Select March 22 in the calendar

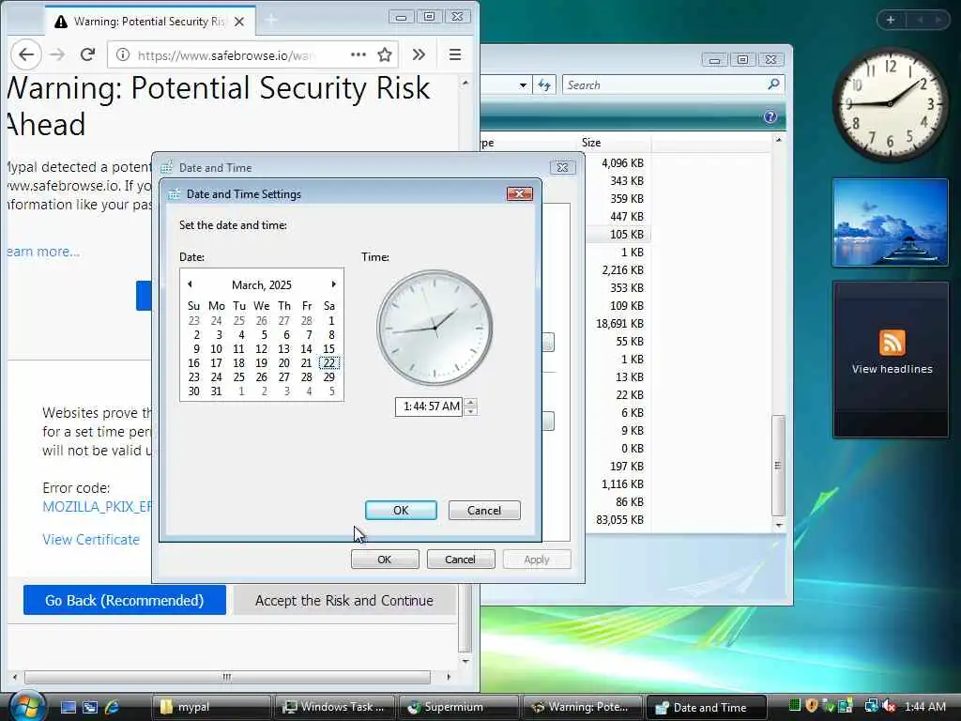pos(329,363)
